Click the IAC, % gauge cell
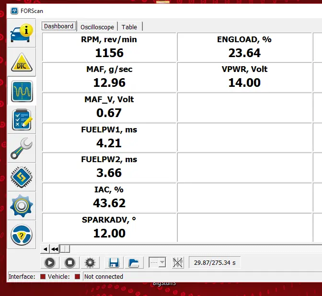 [x=109, y=197]
